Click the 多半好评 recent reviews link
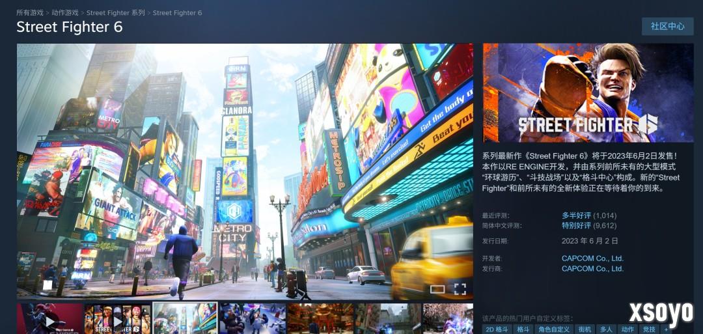Image resolution: width=703 pixels, height=334 pixels. pyautogui.click(x=576, y=216)
